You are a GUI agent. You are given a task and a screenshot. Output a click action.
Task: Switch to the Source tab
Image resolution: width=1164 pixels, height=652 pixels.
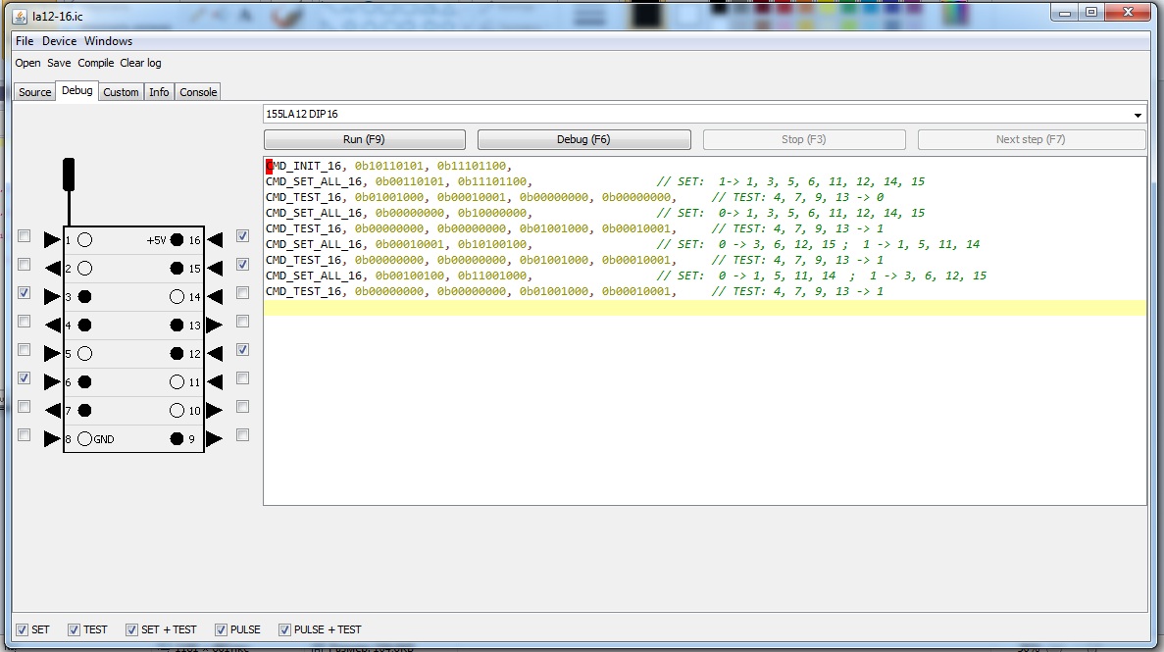click(34, 92)
